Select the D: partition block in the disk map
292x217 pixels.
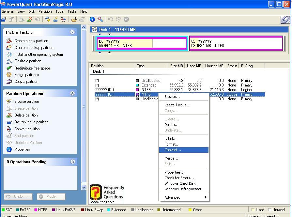coord(142,44)
